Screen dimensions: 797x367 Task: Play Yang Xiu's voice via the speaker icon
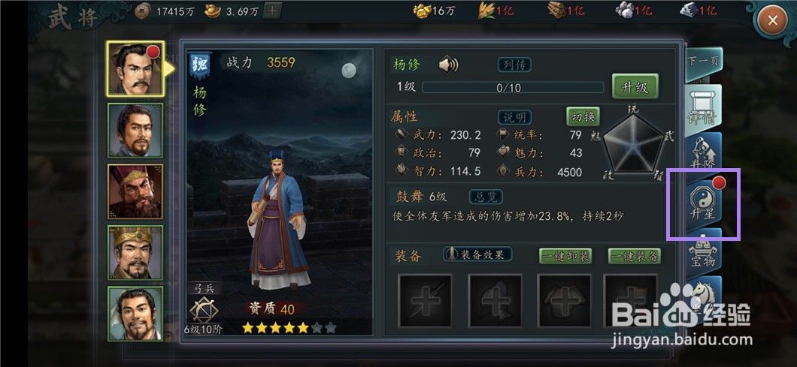coord(448,65)
